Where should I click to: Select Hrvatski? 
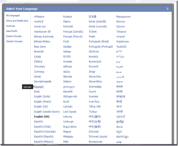pos(68,62)
